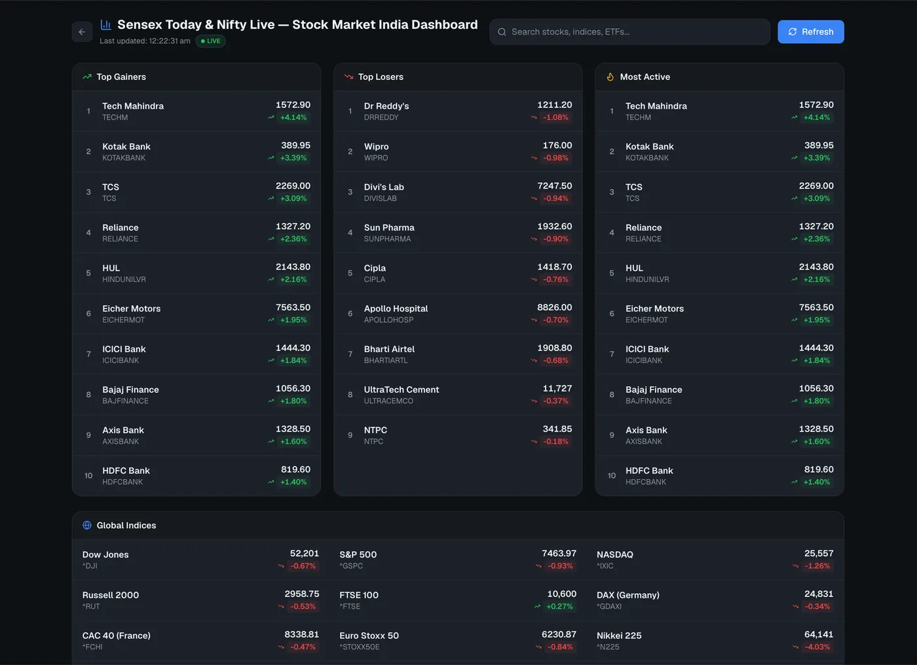917x665 pixels.
Task: Click the LIVE status badge
Action: pyautogui.click(x=211, y=41)
